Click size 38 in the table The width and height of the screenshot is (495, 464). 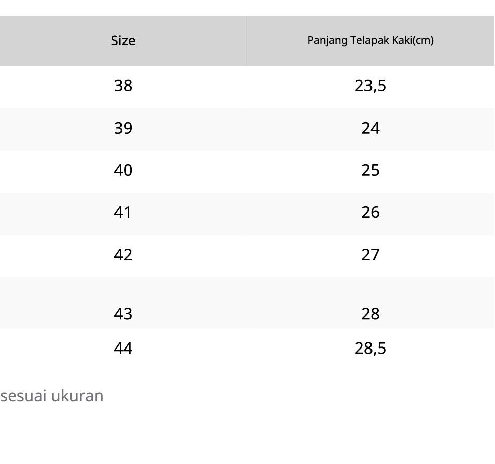click(123, 86)
